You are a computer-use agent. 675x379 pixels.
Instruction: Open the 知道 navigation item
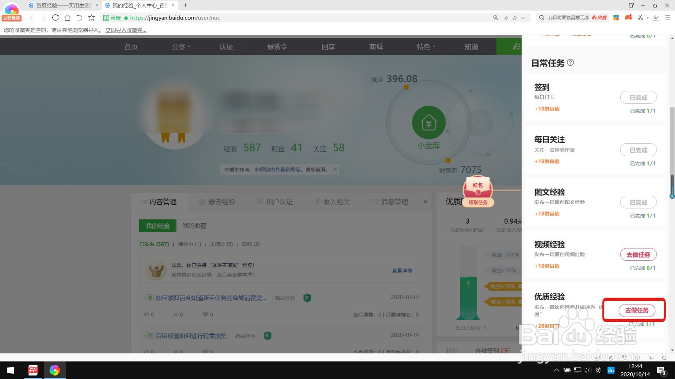[x=471, y=47]
